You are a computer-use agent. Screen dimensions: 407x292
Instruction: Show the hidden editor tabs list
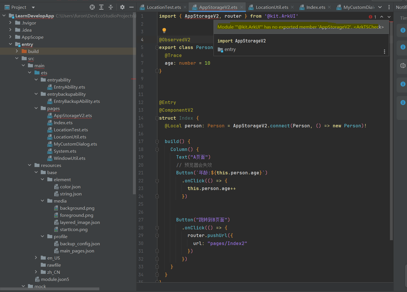point(380,7)
